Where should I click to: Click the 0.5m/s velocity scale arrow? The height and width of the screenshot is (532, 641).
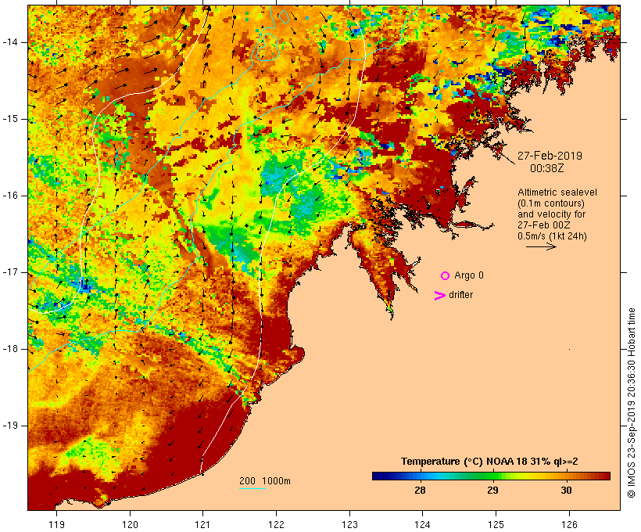click(541, 246)
